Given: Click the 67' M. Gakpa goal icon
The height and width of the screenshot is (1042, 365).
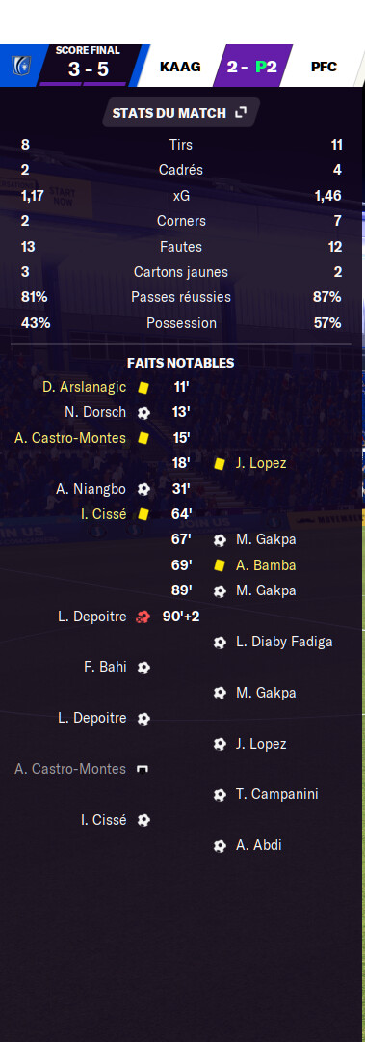Looking at the screenshot, I should click(220, 540).
